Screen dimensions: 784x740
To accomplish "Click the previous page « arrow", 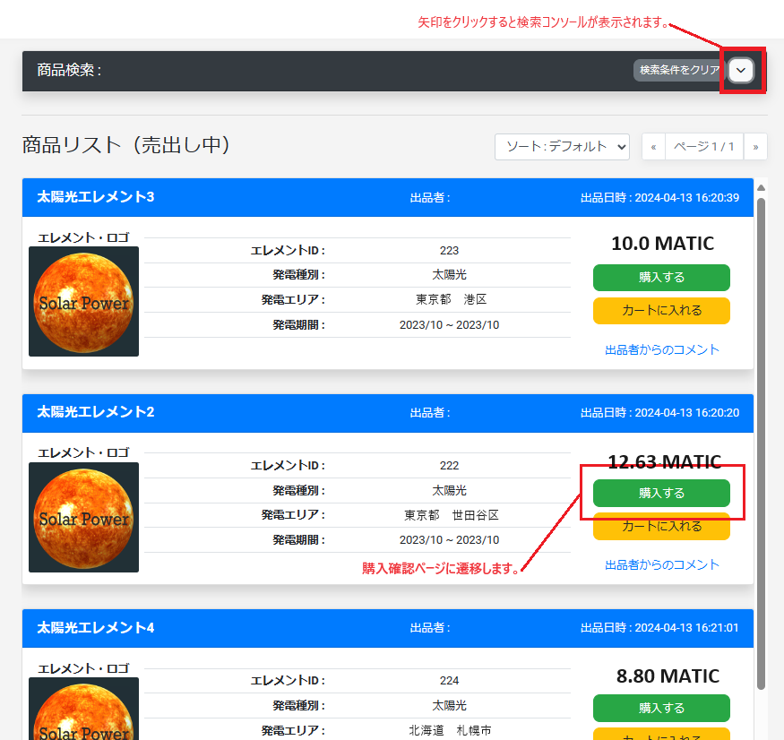I will [x=652, y=147].
